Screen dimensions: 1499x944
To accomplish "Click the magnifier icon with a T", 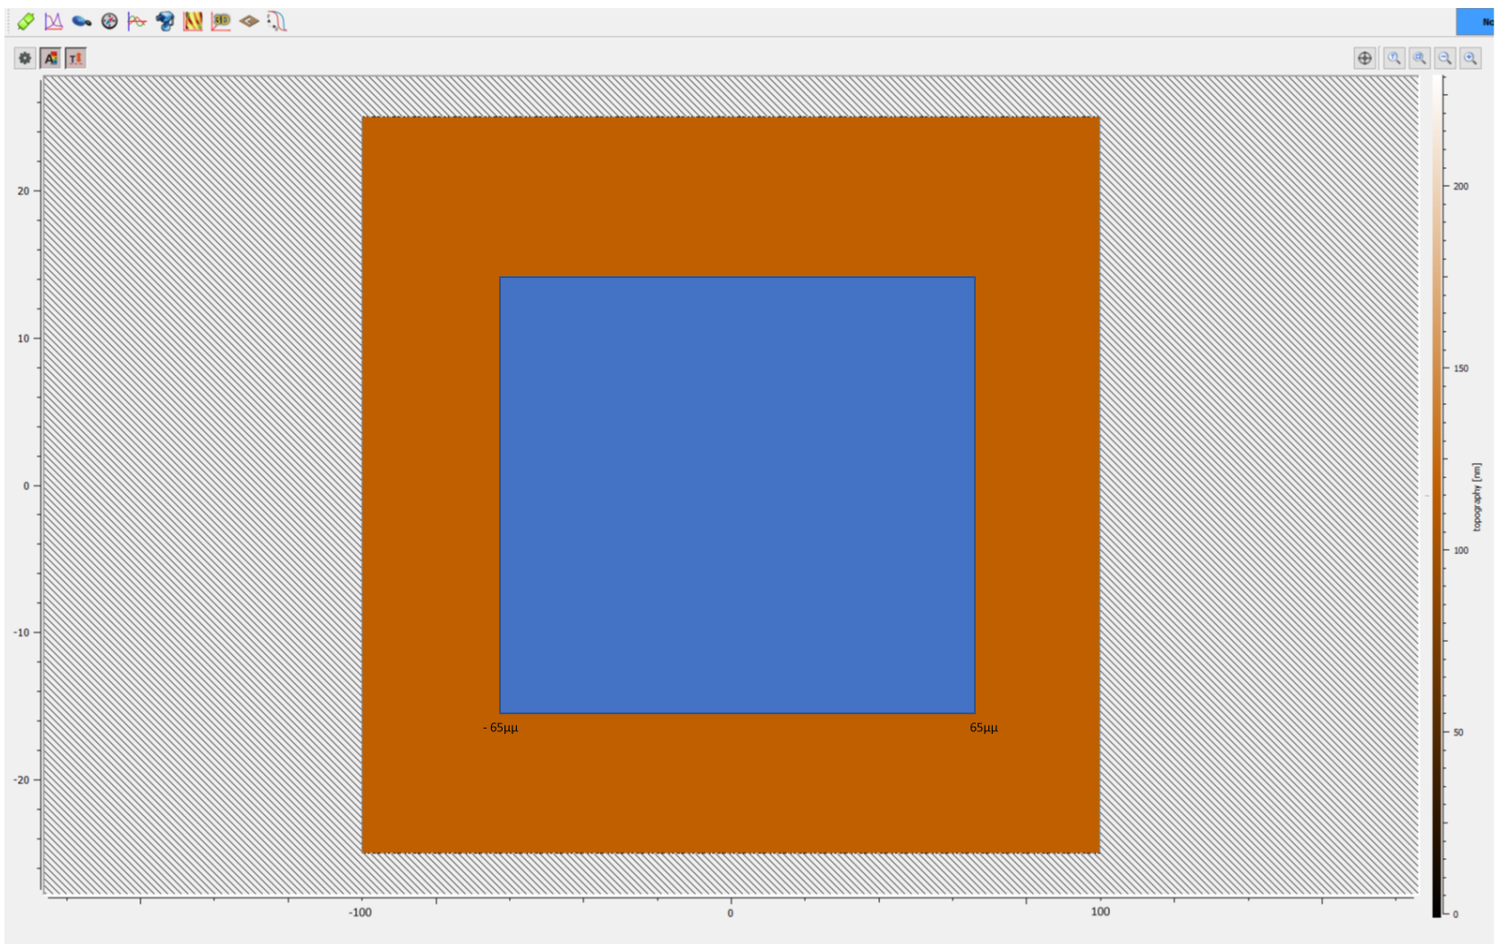I will point(1393,58).
